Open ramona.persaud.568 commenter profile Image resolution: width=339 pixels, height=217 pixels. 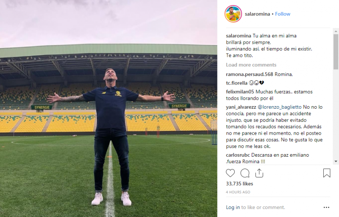pos(249,74)
